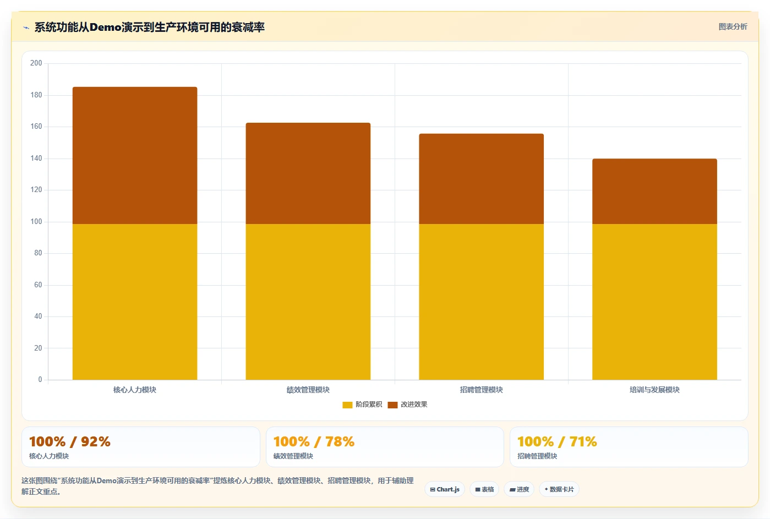Click the 表格 tag

(x=484, y=489)
